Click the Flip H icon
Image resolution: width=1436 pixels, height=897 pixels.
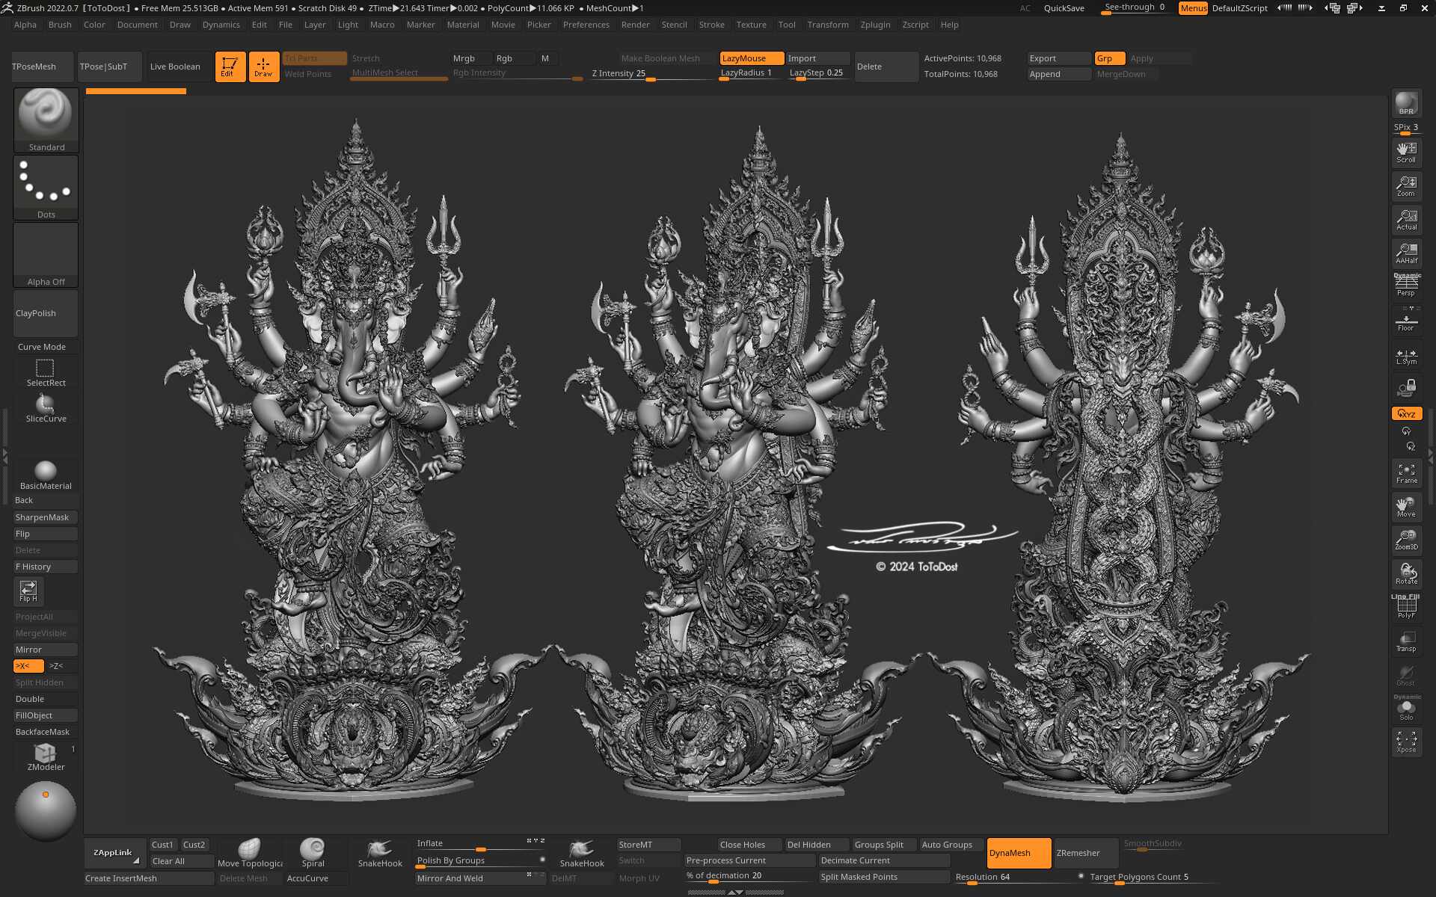tap(28, 591)
